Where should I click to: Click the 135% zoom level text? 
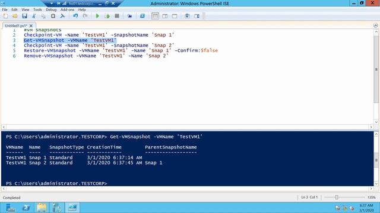(372, 197)
